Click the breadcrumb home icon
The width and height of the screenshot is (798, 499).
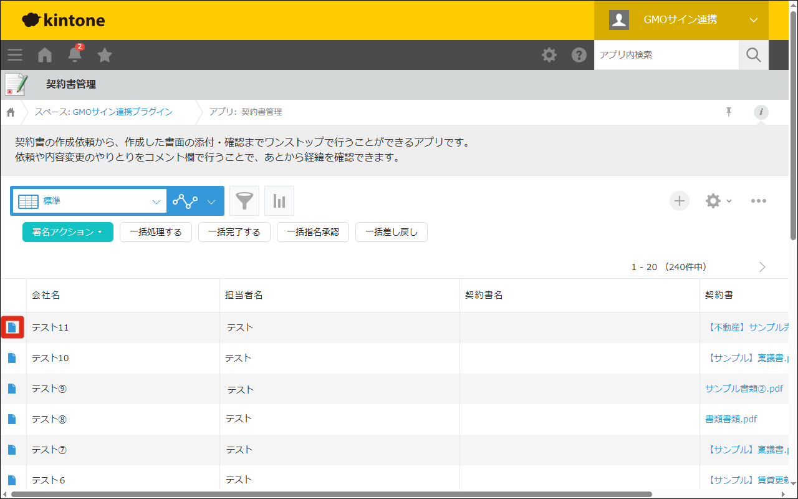[x=11, y=112]
